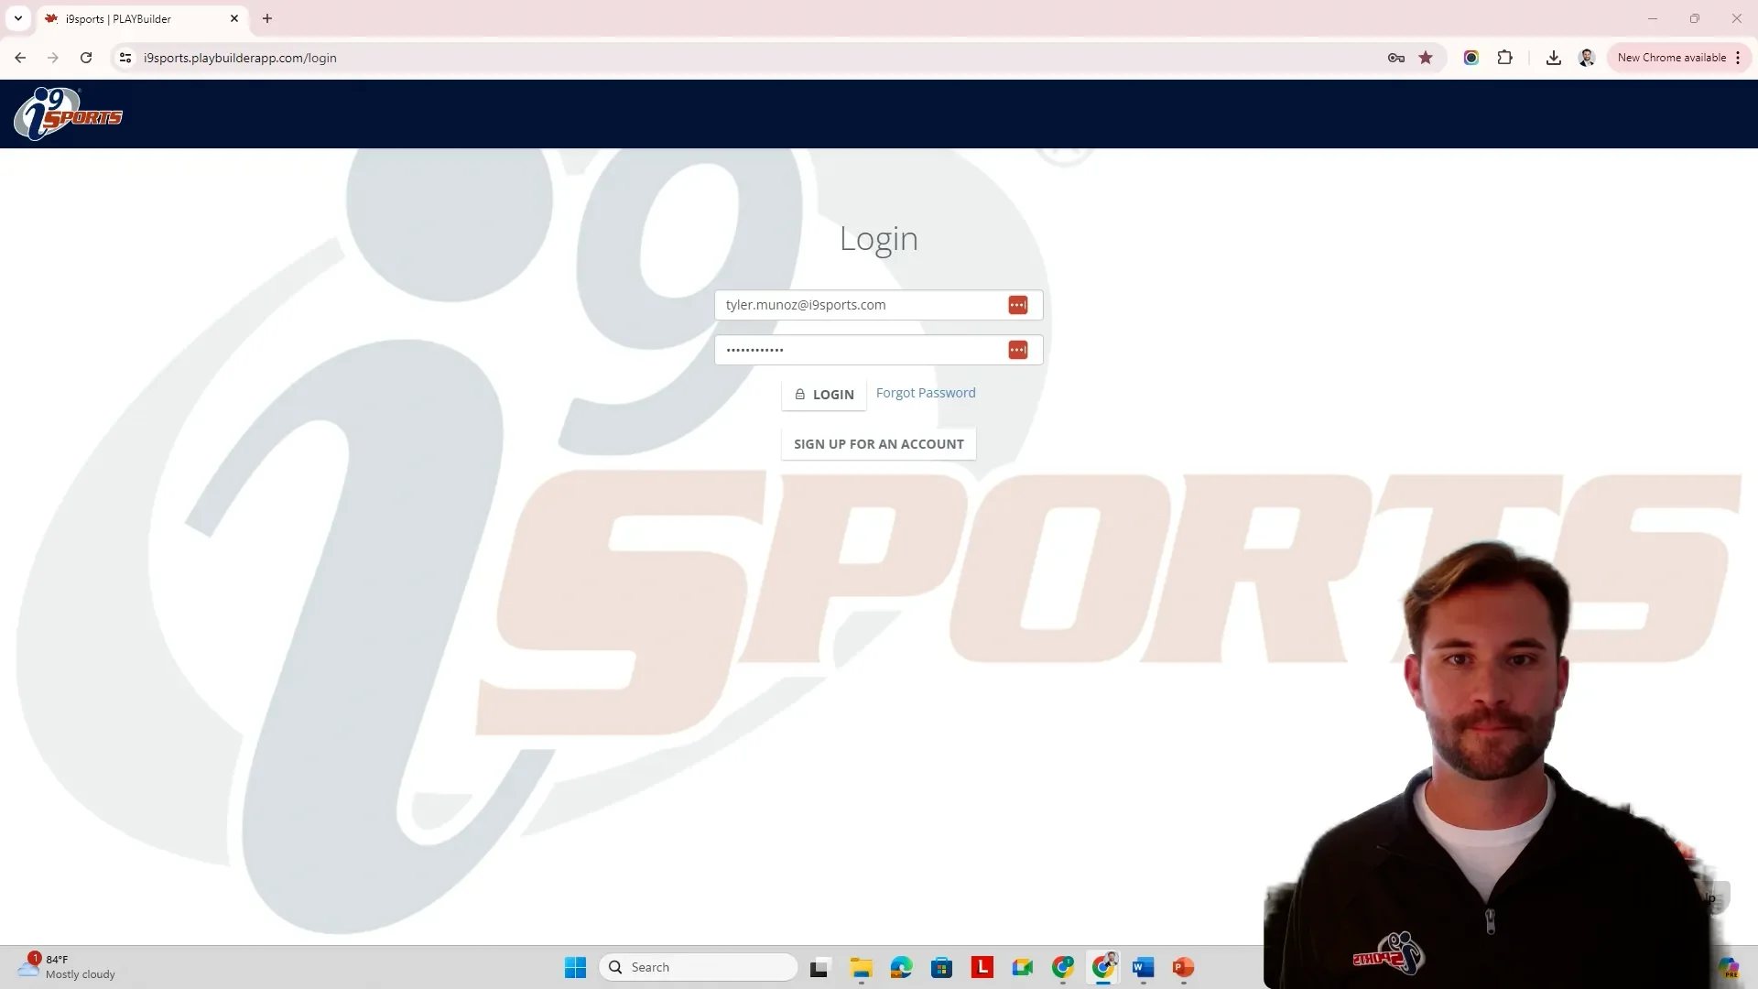Open Word from the taskbar
Image resolution: width=1758 pixels, height=989 pixels.
click(x=1143, y=967)
